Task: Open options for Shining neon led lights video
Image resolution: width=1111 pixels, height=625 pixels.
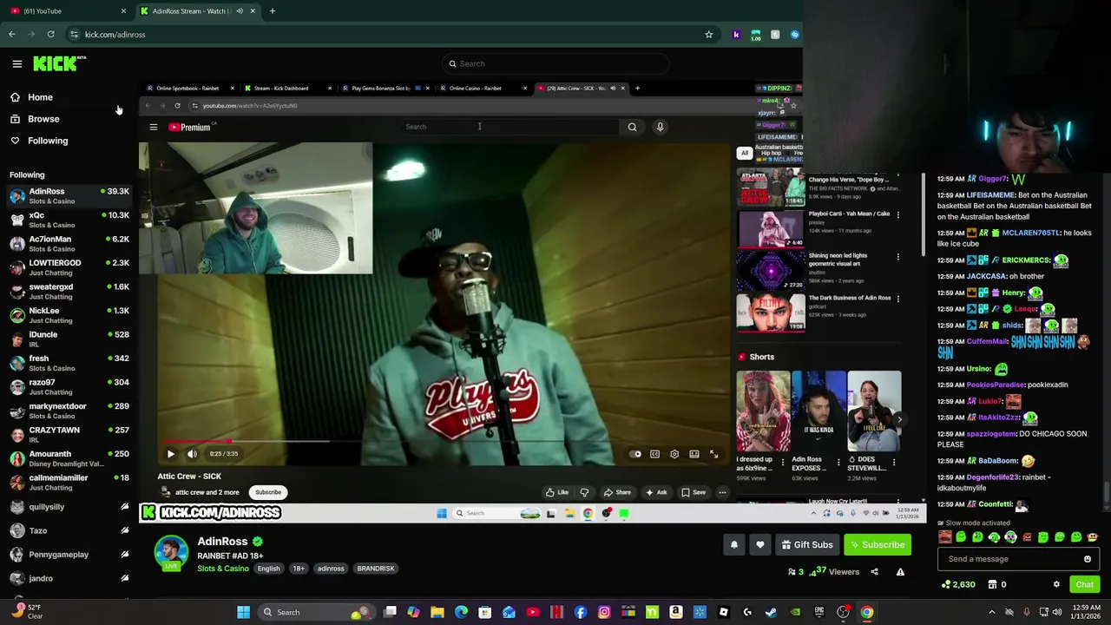Action: coord(897,257)
